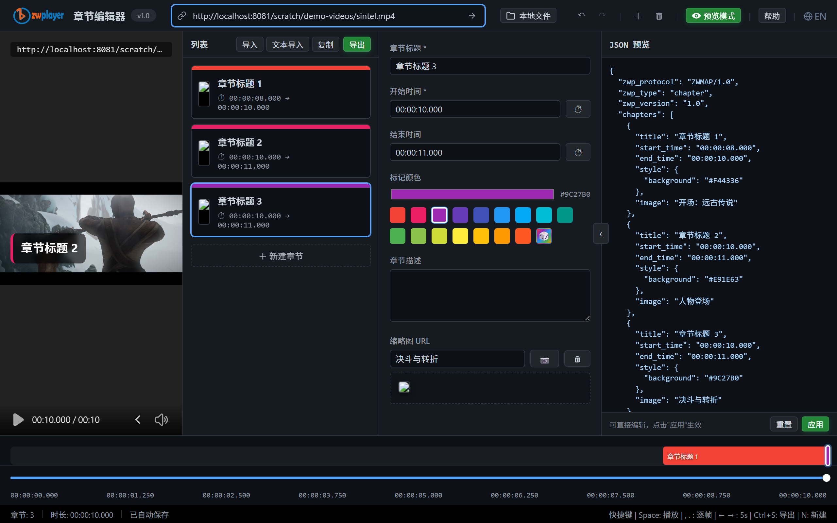Screen dimensions: 837x523
Task: Click the thumbnail of 章节标题 2 card
Action: point(204,153)
